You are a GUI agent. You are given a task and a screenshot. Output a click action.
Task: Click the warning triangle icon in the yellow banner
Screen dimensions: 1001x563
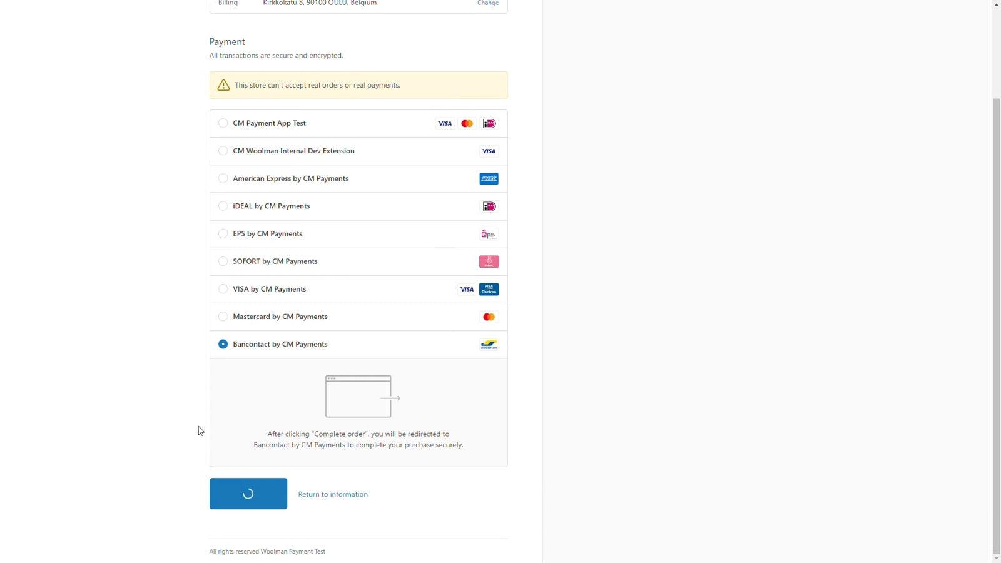(x=223, y=84)
